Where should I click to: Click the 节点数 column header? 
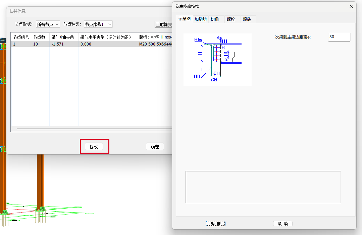point(39,37)
